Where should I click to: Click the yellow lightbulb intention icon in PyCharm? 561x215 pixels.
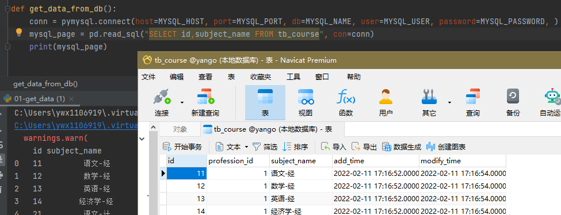click(x=19, y=33)
